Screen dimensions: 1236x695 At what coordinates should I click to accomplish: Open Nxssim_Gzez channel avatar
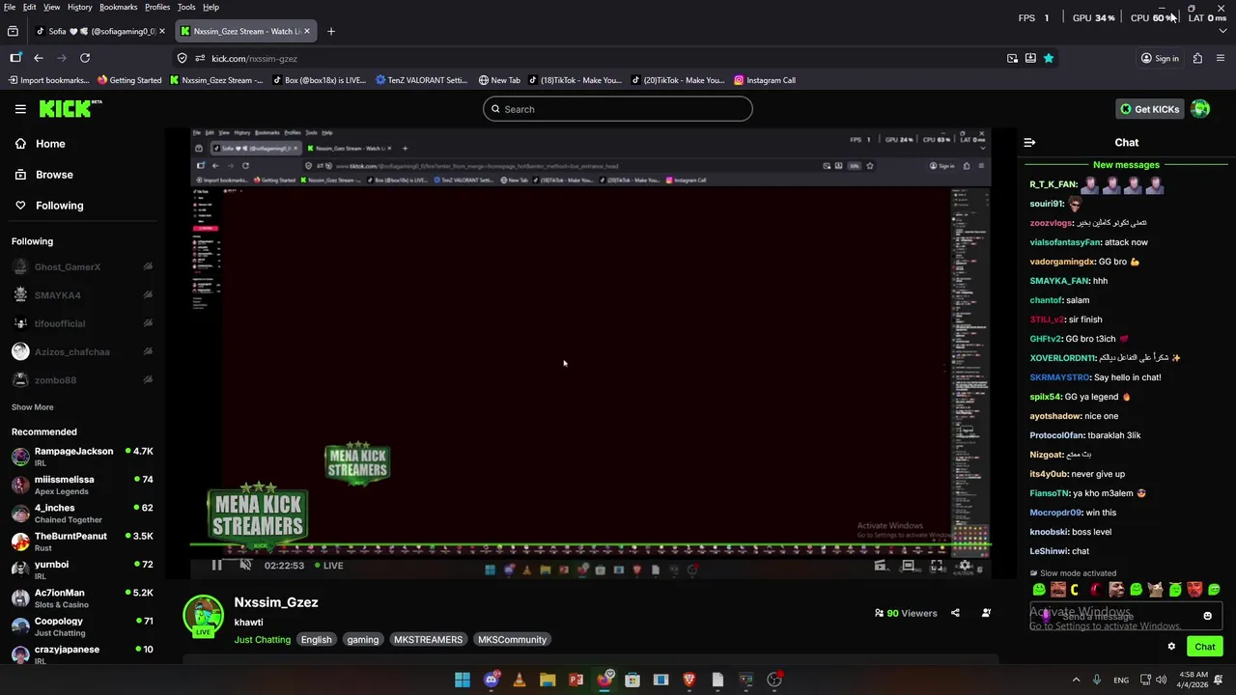pyautogui.click(x=203, y=617)
